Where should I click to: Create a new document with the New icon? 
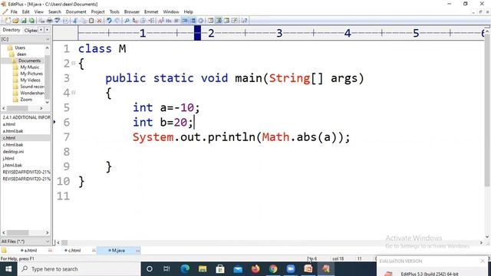pyautogui.click(x=8, y=21)
